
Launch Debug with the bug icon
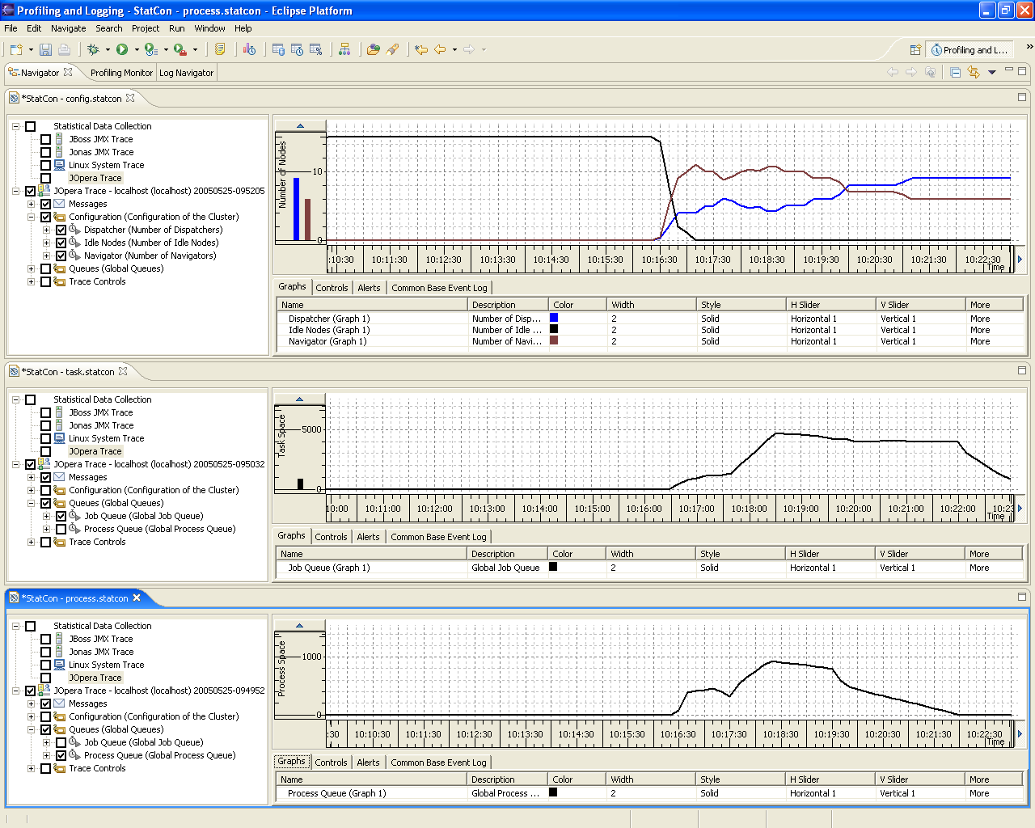[x=94, y=49]
